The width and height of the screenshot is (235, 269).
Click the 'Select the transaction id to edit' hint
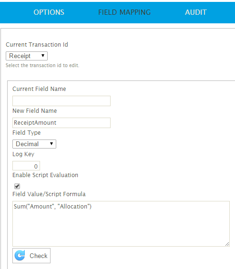coord(42,65)
